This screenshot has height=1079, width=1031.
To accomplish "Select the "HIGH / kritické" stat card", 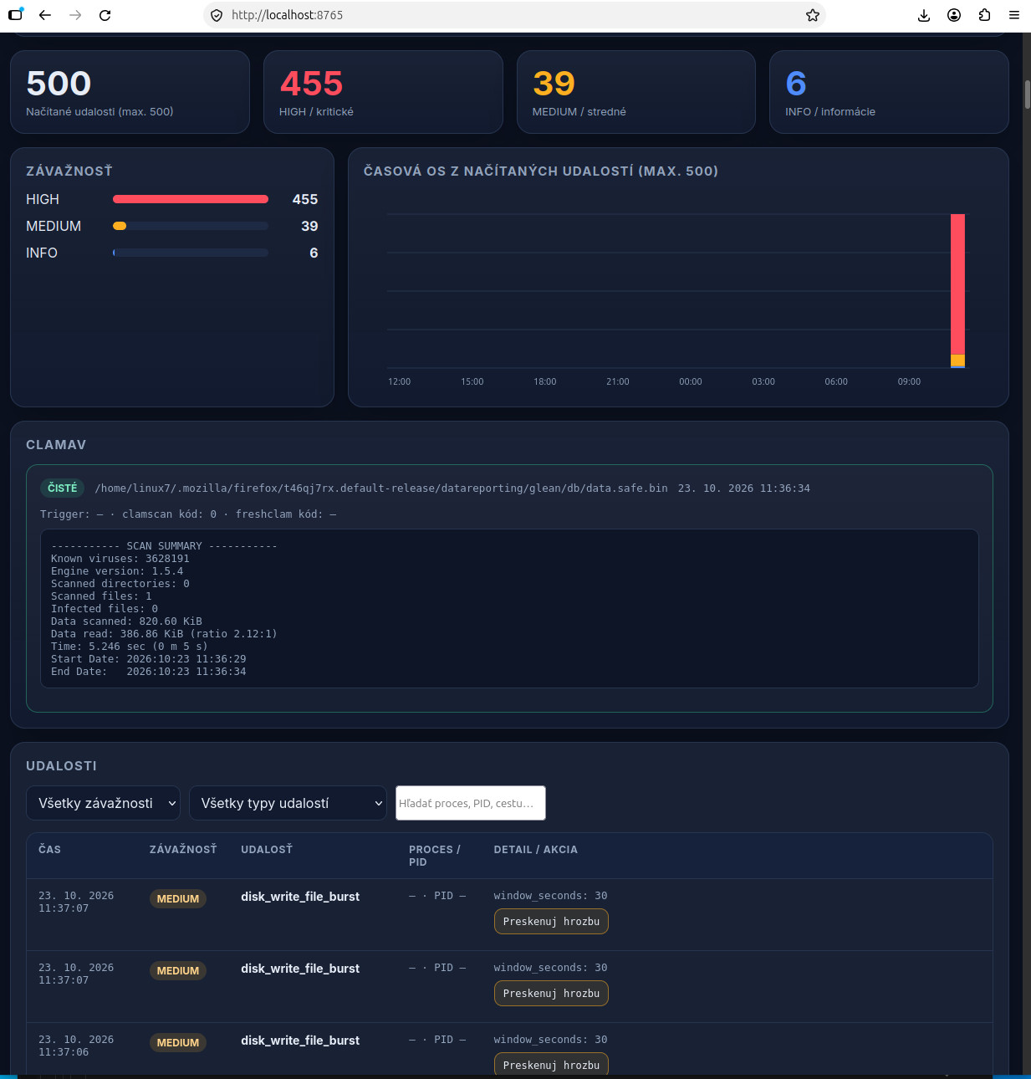I will (x=383, y=92).
